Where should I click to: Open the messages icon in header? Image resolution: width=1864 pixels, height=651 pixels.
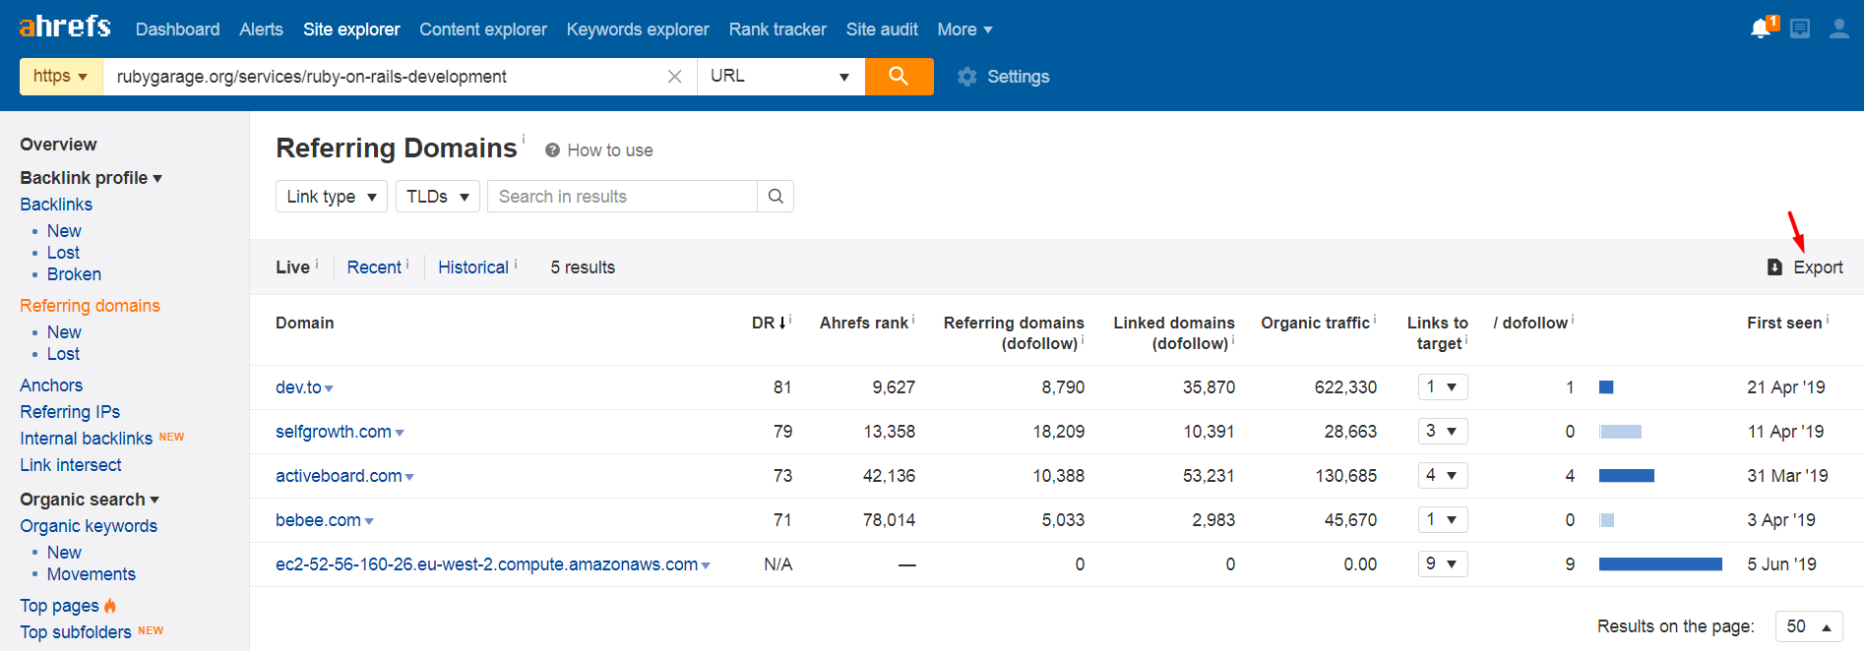1800,29
